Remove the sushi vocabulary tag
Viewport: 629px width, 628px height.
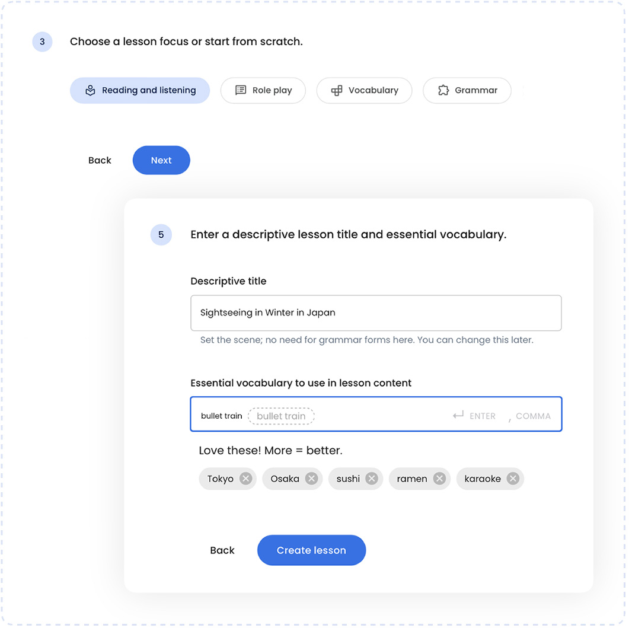(372, 479)
